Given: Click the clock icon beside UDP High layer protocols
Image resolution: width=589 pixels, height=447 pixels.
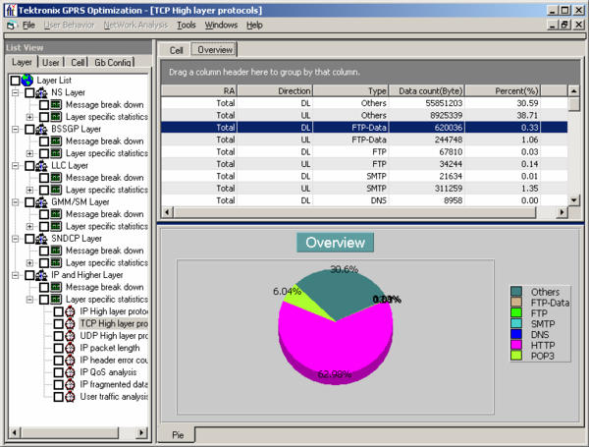Looking at the screenshot, I should pyautogui.click(x=71, y=336).
